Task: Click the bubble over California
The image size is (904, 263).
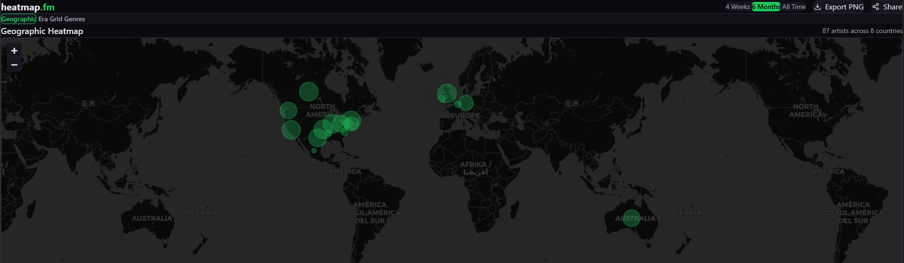Action: coord(291,130)
